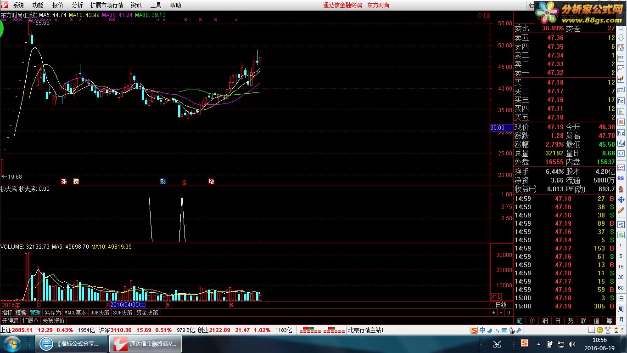Screen dimensions: 627x353
Task: Open the Windows Start button
Action: [x=12, y=343]
